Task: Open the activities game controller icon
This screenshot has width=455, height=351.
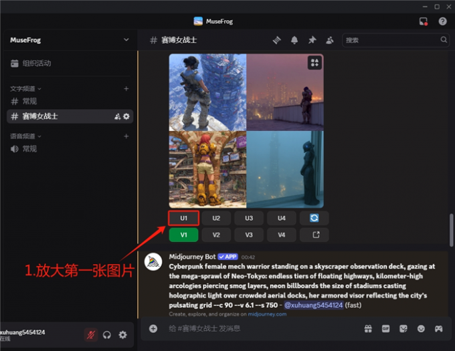Action: tap(438, 328)
